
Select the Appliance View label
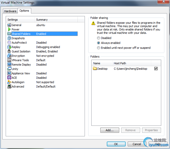21,73
